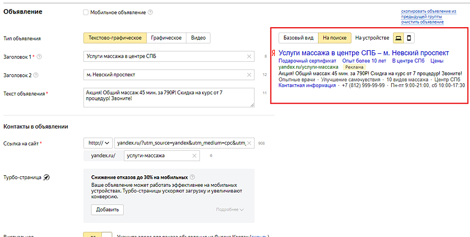Viewport: 470px width, 237px height.
Task: Select mobile device preview icon
Action: point(409,38)
